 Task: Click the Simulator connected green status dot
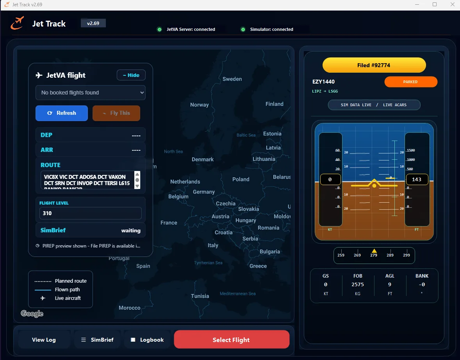tap(243, 29)
